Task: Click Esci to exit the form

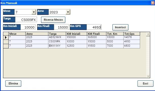Action: point(145,83)
